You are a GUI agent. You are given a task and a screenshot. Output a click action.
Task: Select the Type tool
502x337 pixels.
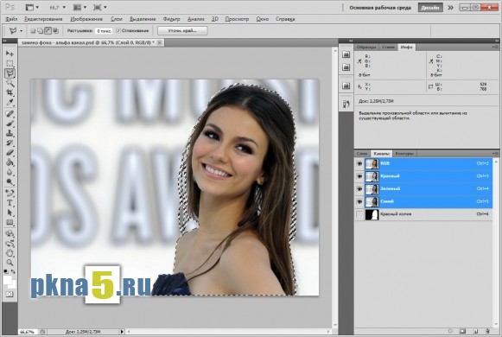click(x=10, y=203)
